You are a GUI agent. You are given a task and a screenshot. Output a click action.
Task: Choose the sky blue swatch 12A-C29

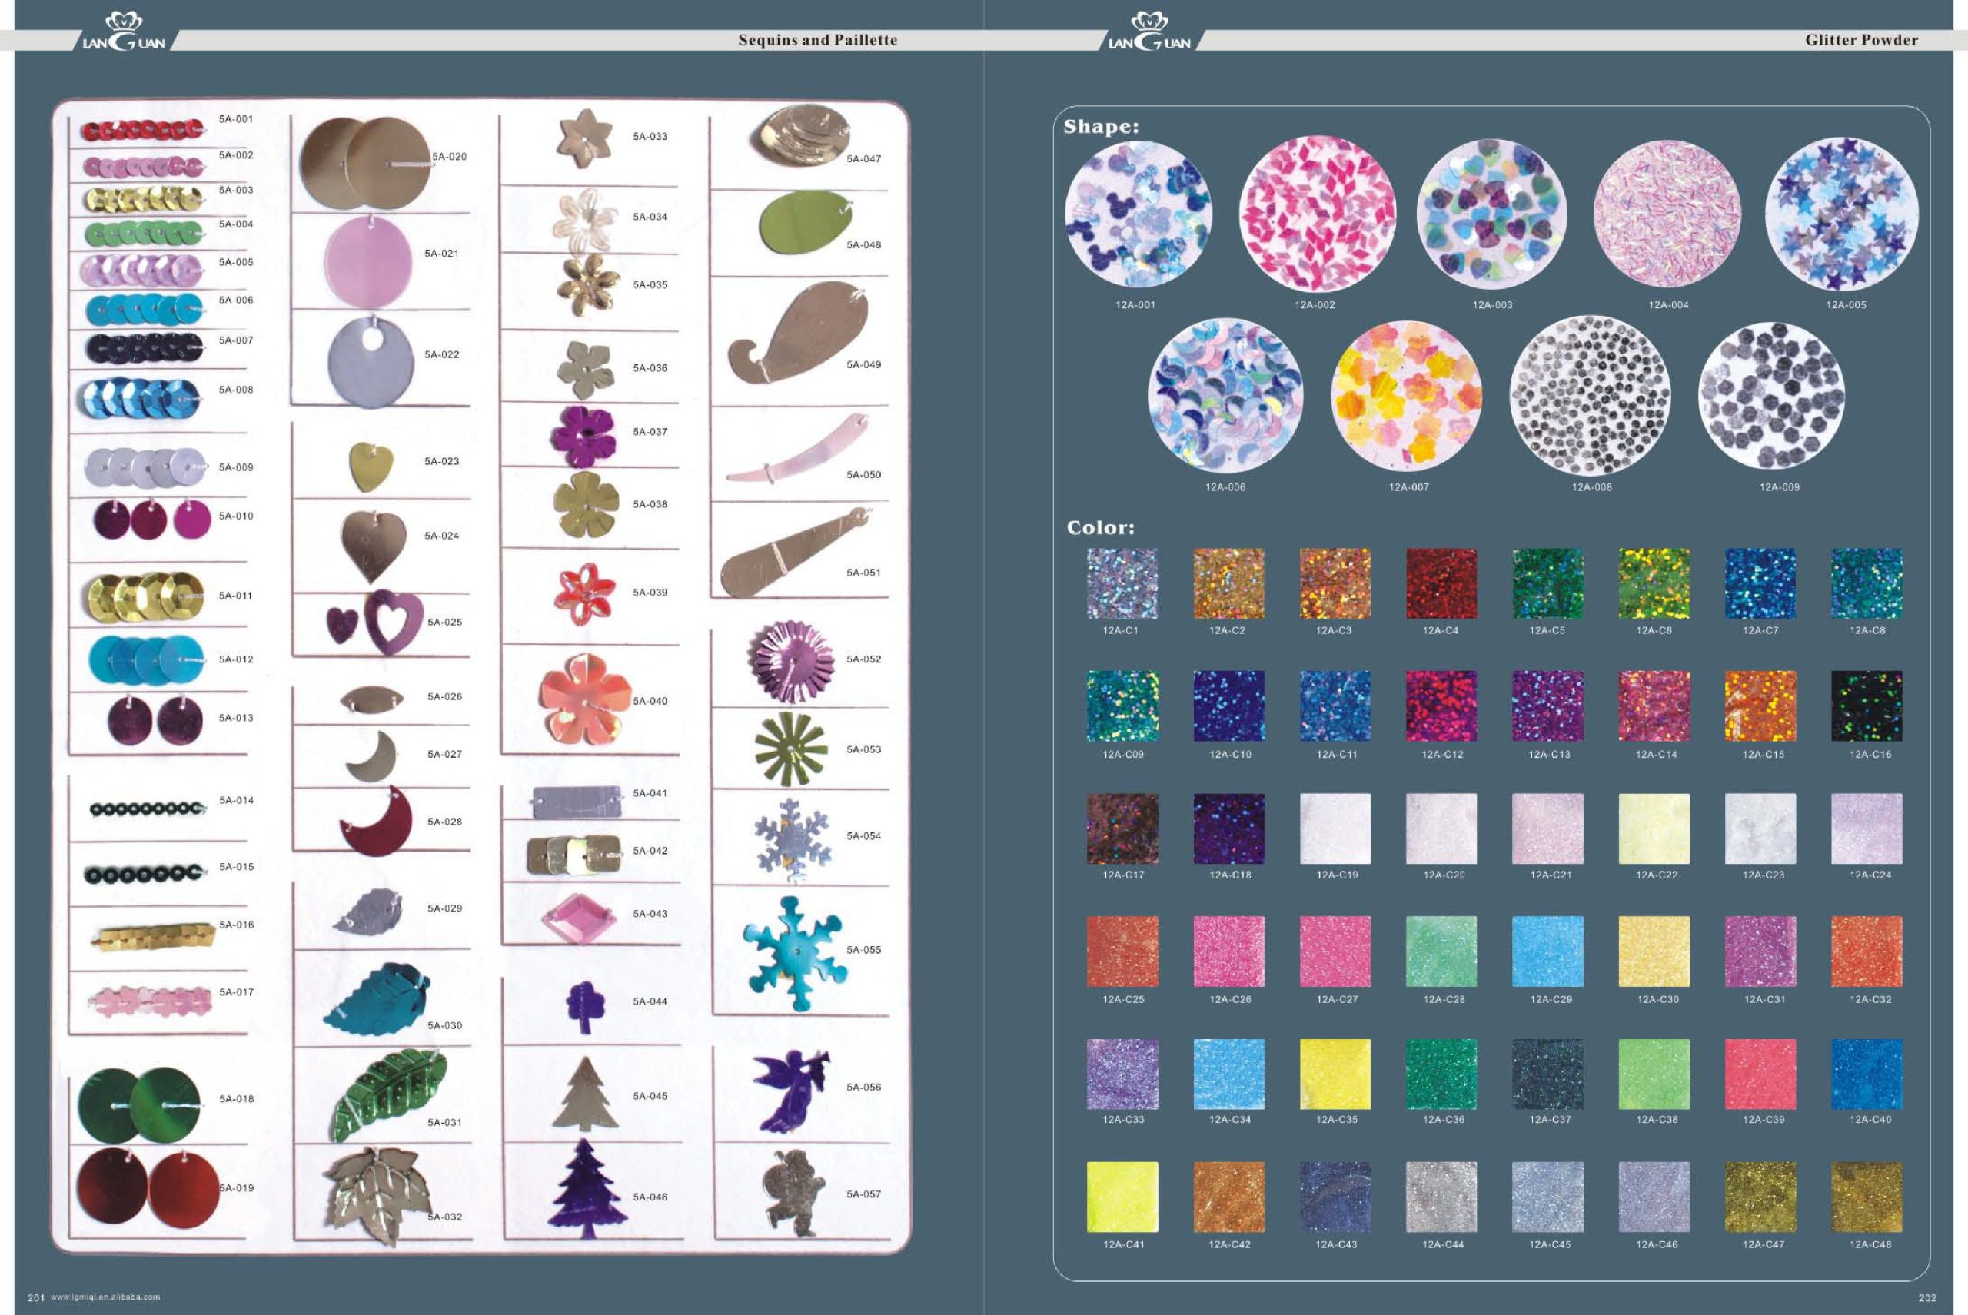coord(1547,951)
